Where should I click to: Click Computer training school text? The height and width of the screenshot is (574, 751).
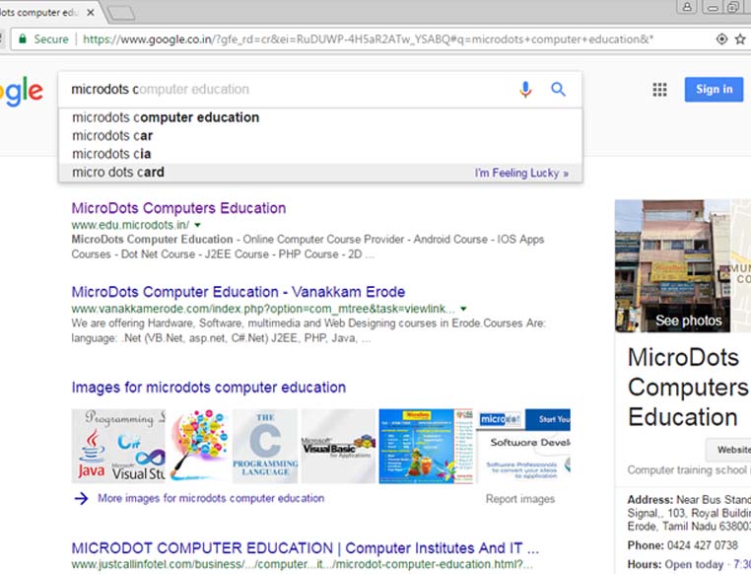(x=687, y=470)
